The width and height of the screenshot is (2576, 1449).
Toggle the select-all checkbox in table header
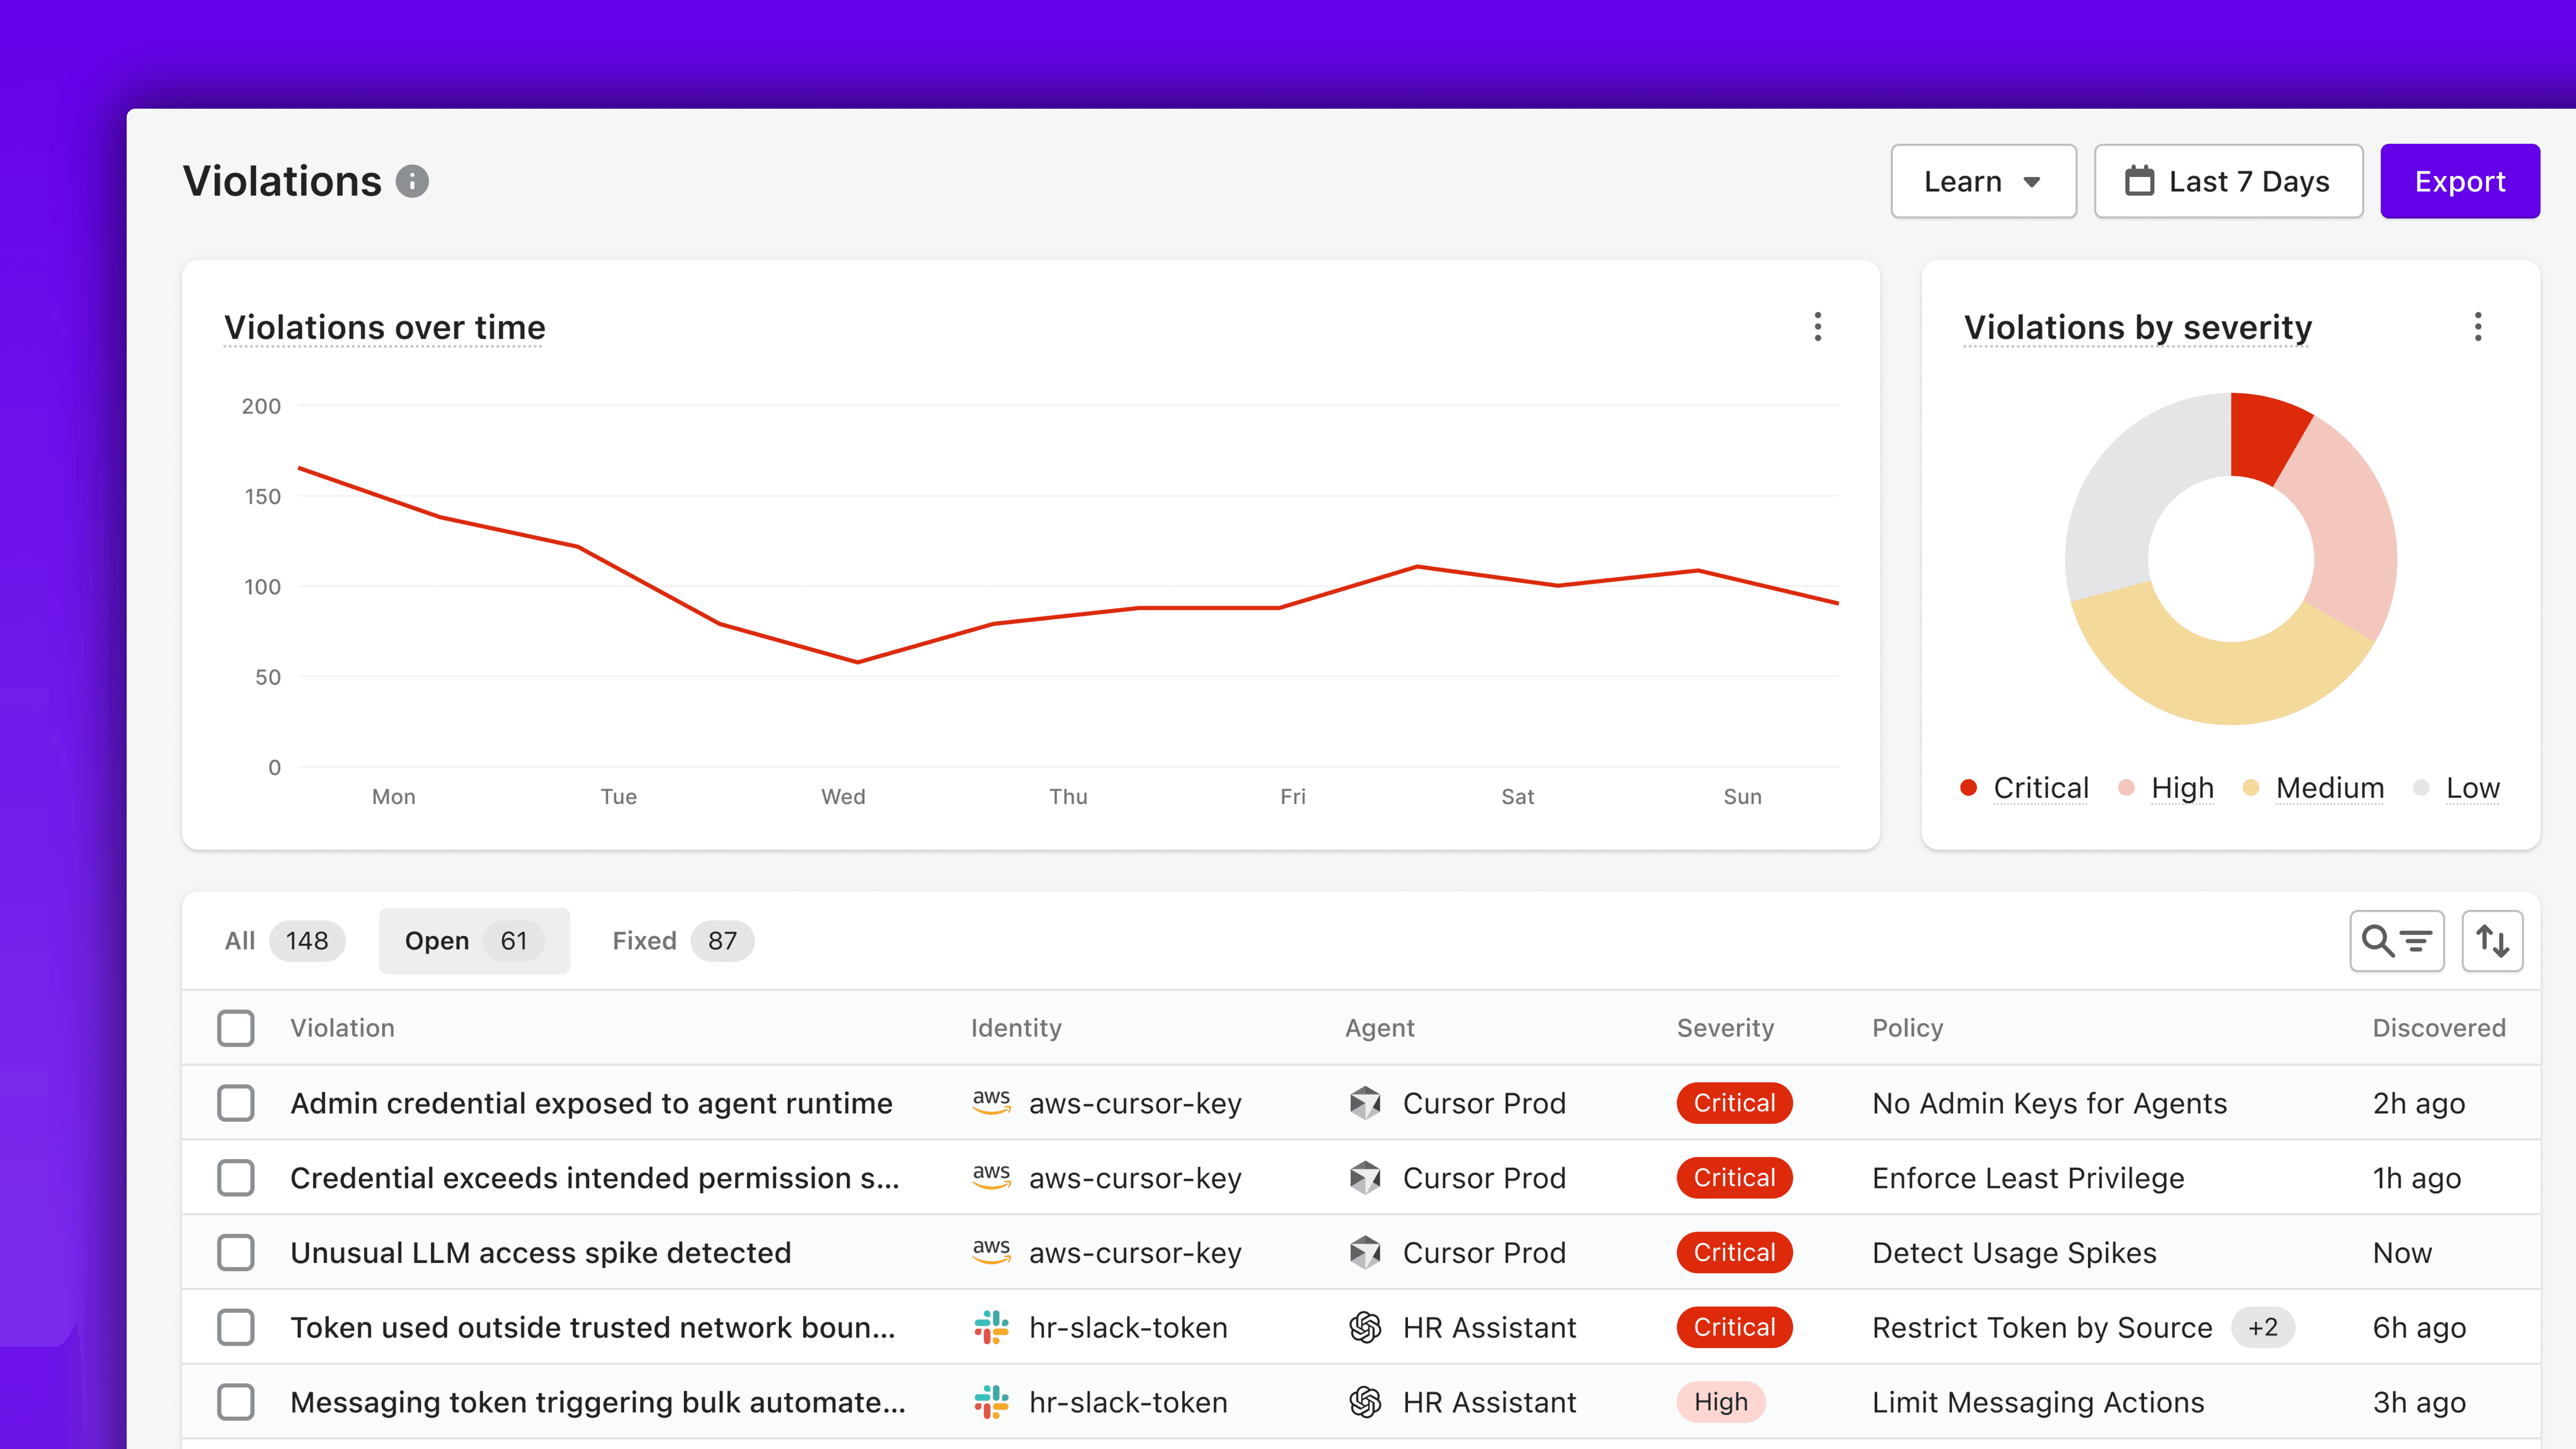236,1028
